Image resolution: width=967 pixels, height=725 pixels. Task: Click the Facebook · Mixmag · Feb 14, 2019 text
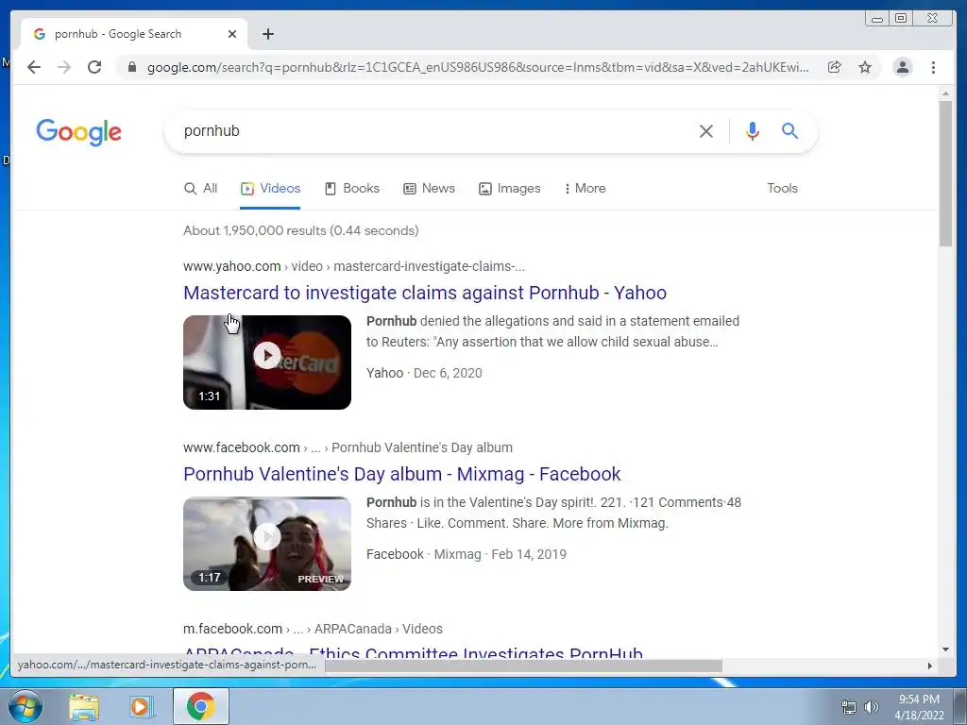click(x=467, y=554)
